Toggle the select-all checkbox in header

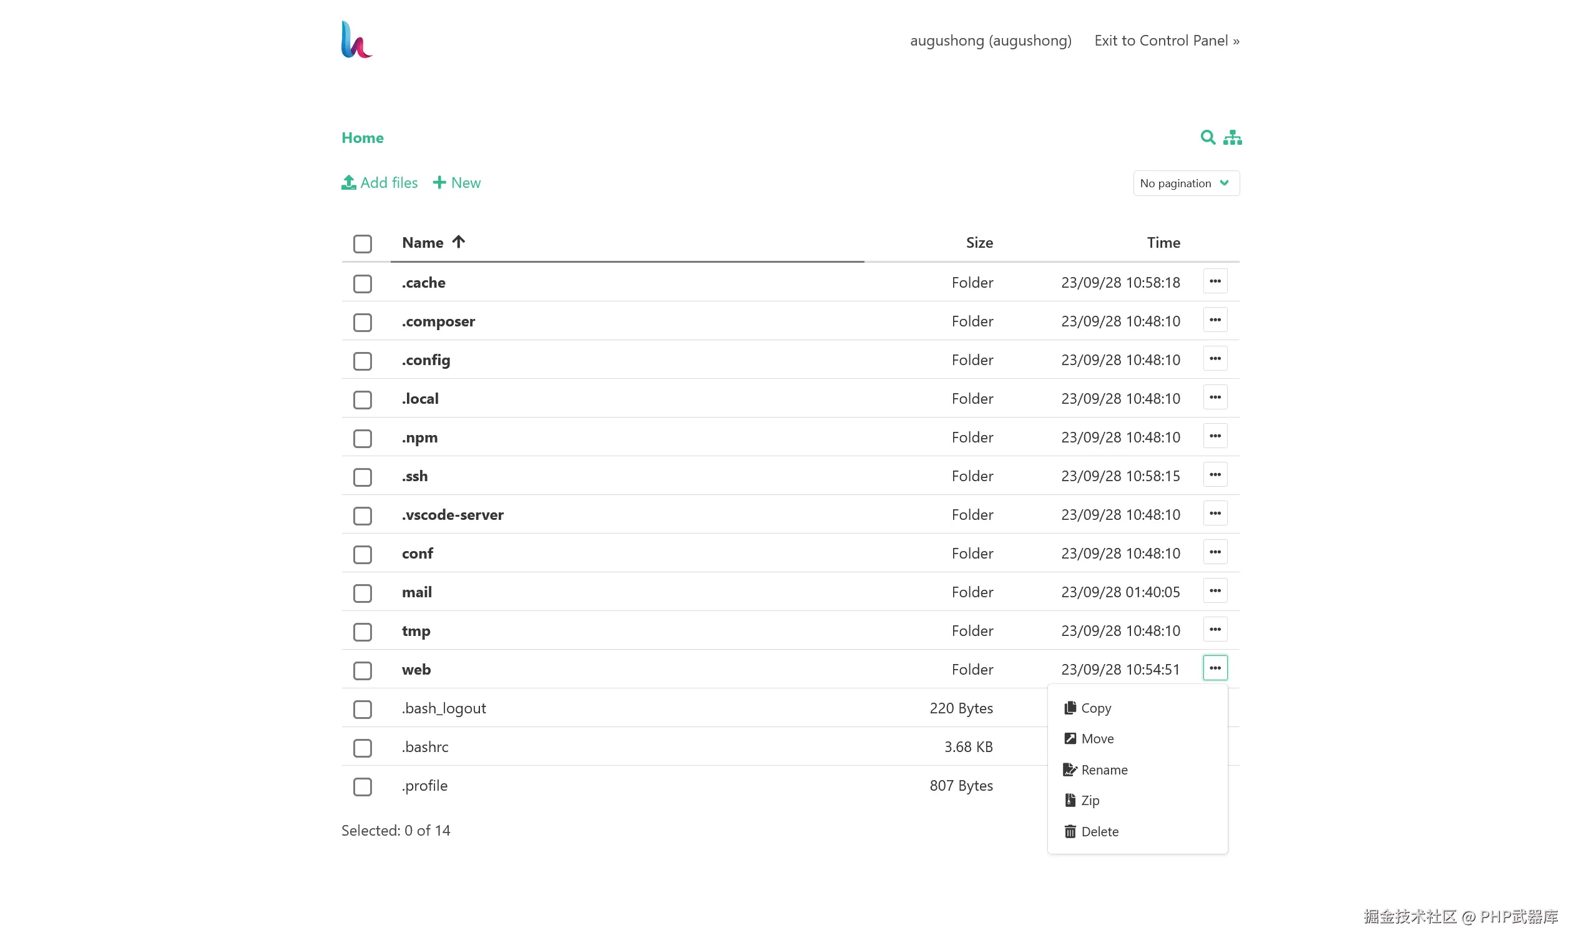pyautogui.click(x=362, y=243)
